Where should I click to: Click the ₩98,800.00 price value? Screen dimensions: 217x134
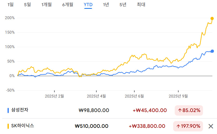(x=94, y=110)
